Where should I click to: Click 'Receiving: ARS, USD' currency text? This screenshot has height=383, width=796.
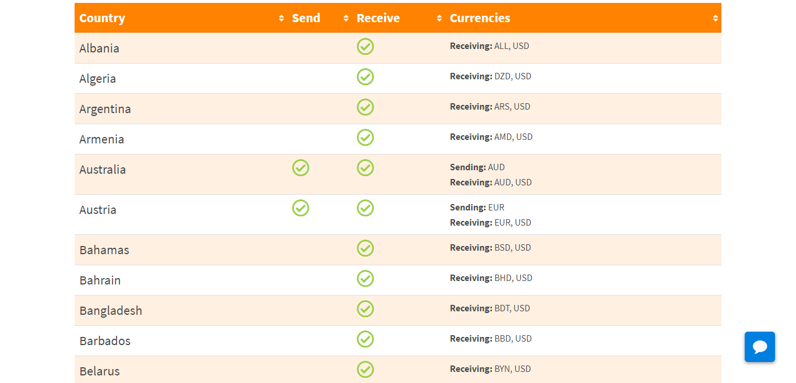click(490, 107)
